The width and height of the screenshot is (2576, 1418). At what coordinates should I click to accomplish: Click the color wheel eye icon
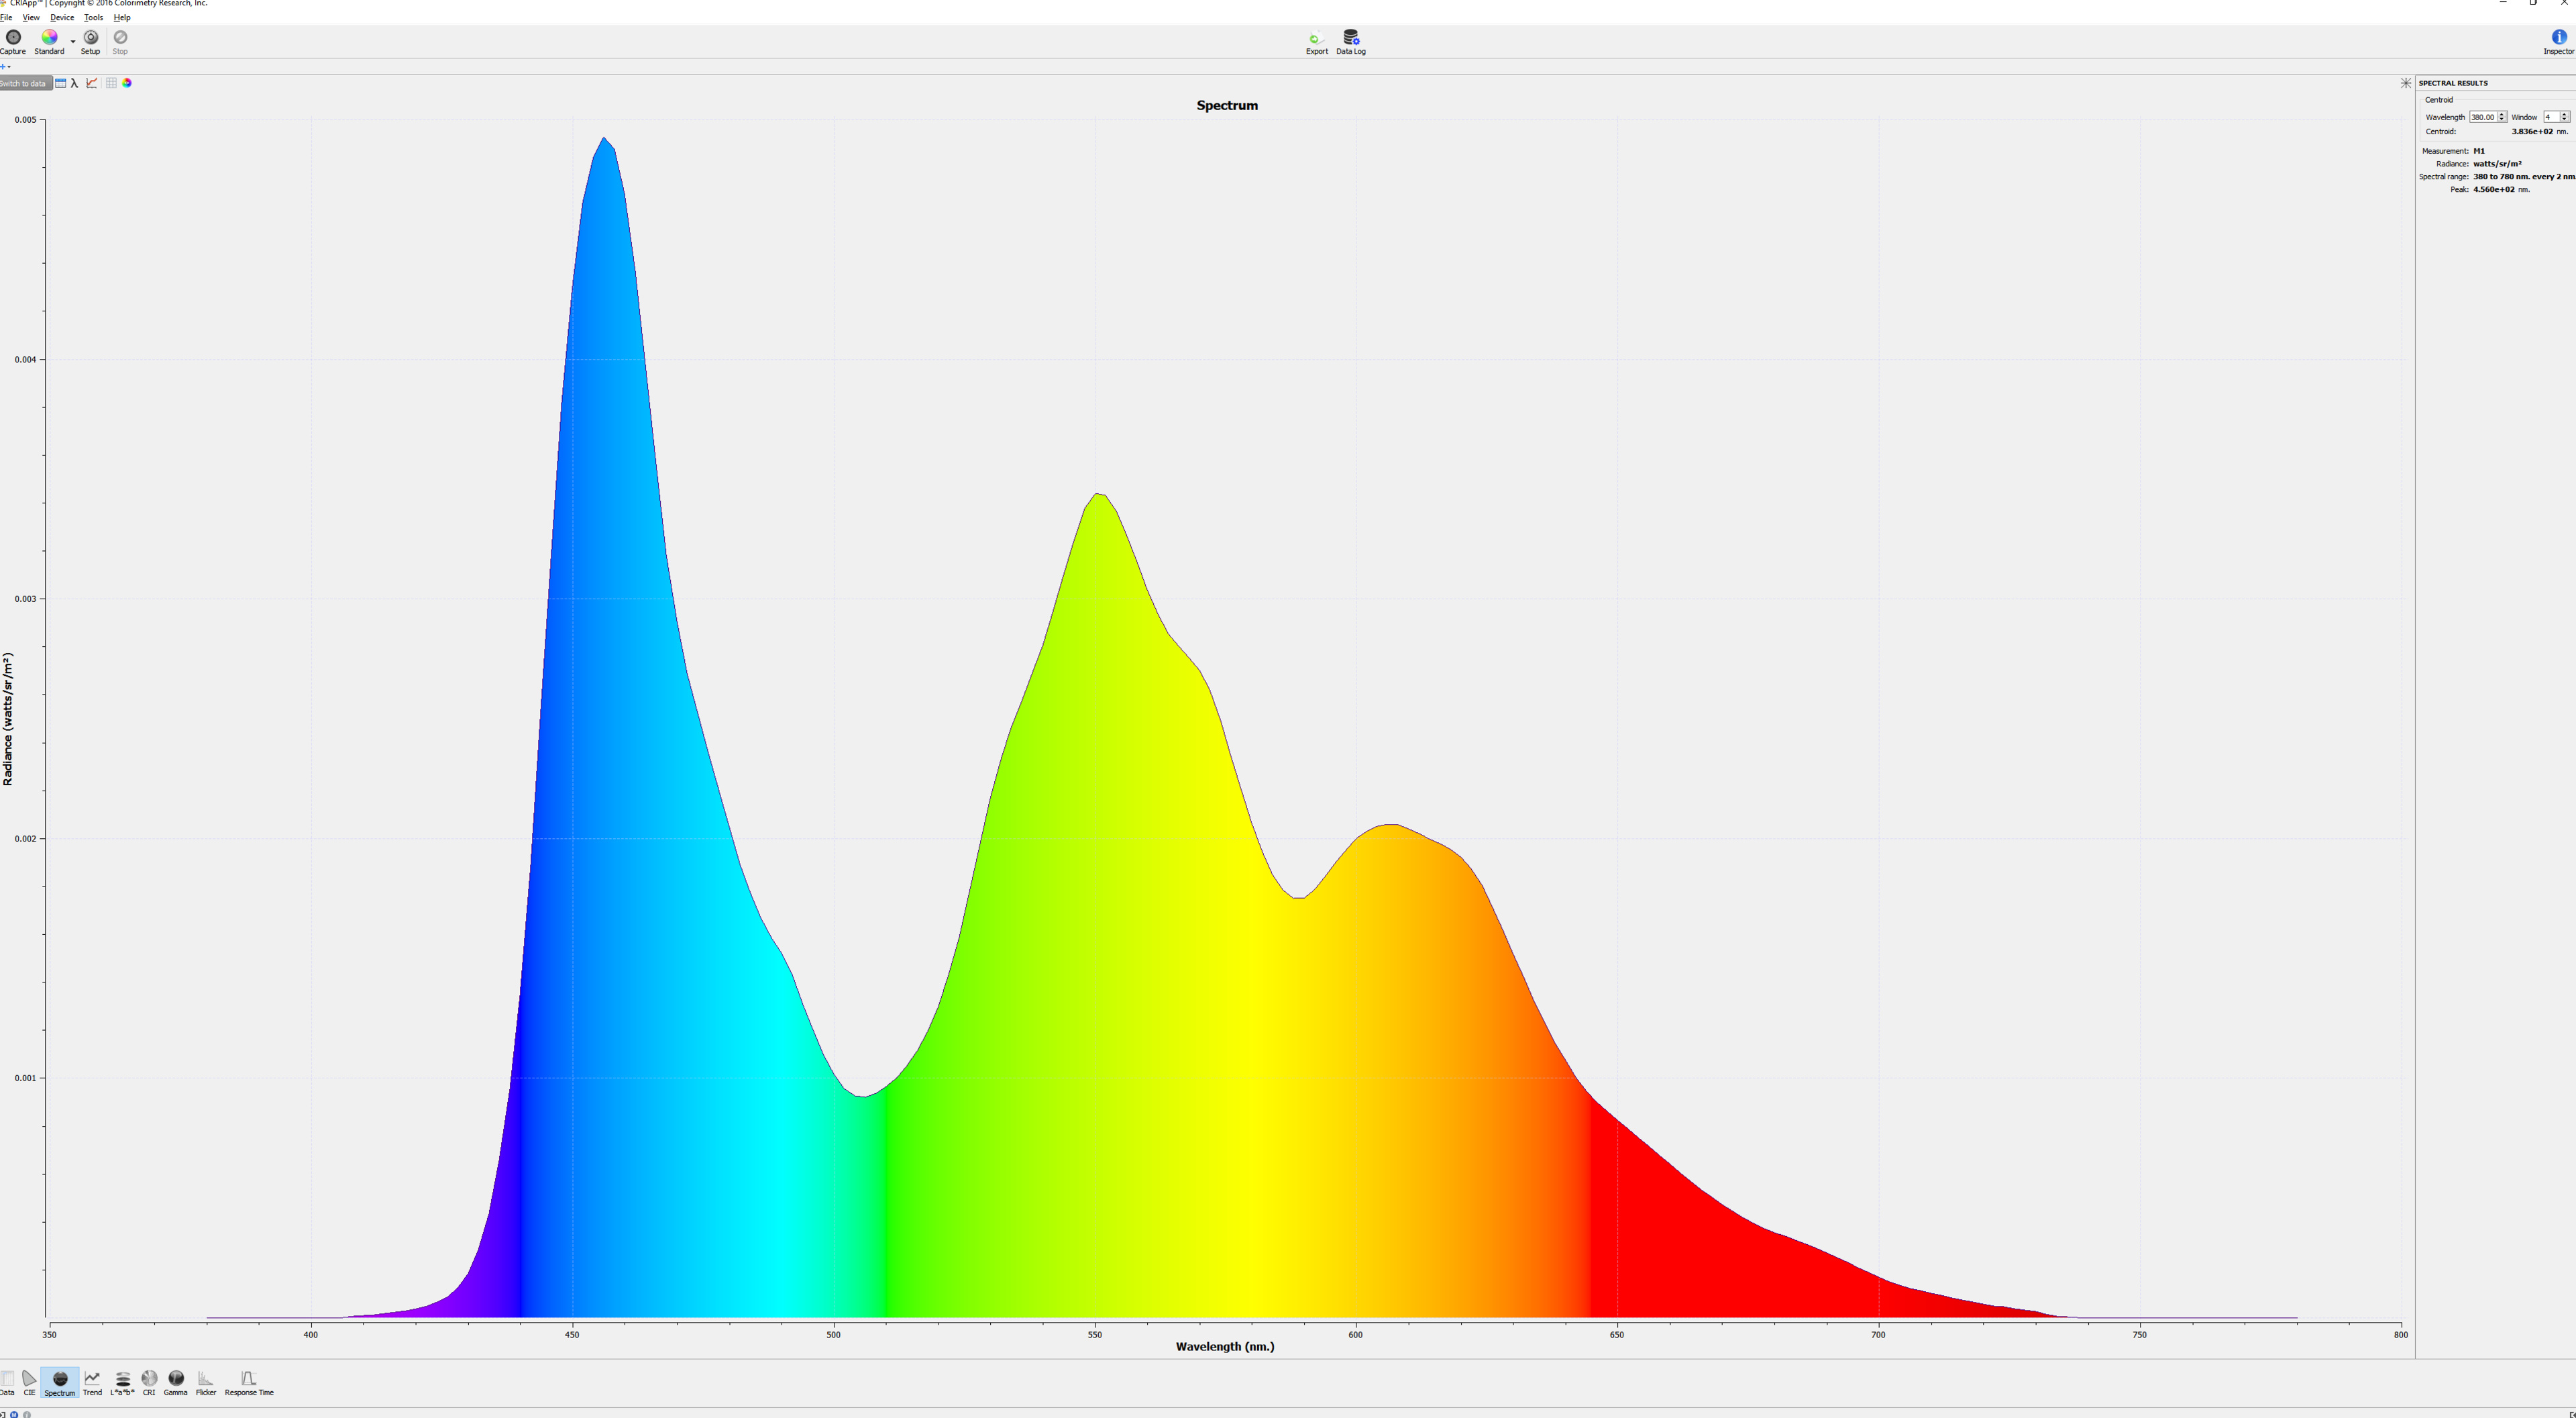click(127, 83)
